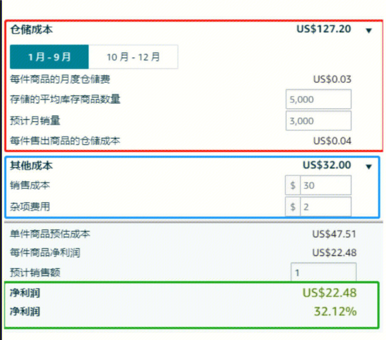This screenshot has height=340, width=386.
Task: Click the 每件售出商品的仓储成本 label
Action: [65, 141]
